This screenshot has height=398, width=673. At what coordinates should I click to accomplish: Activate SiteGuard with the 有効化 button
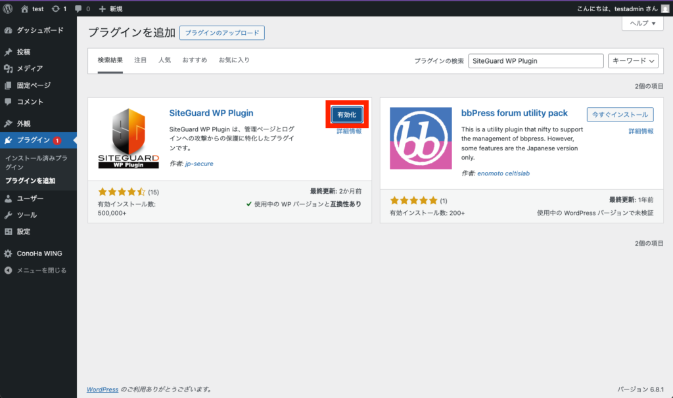point(347,114)
